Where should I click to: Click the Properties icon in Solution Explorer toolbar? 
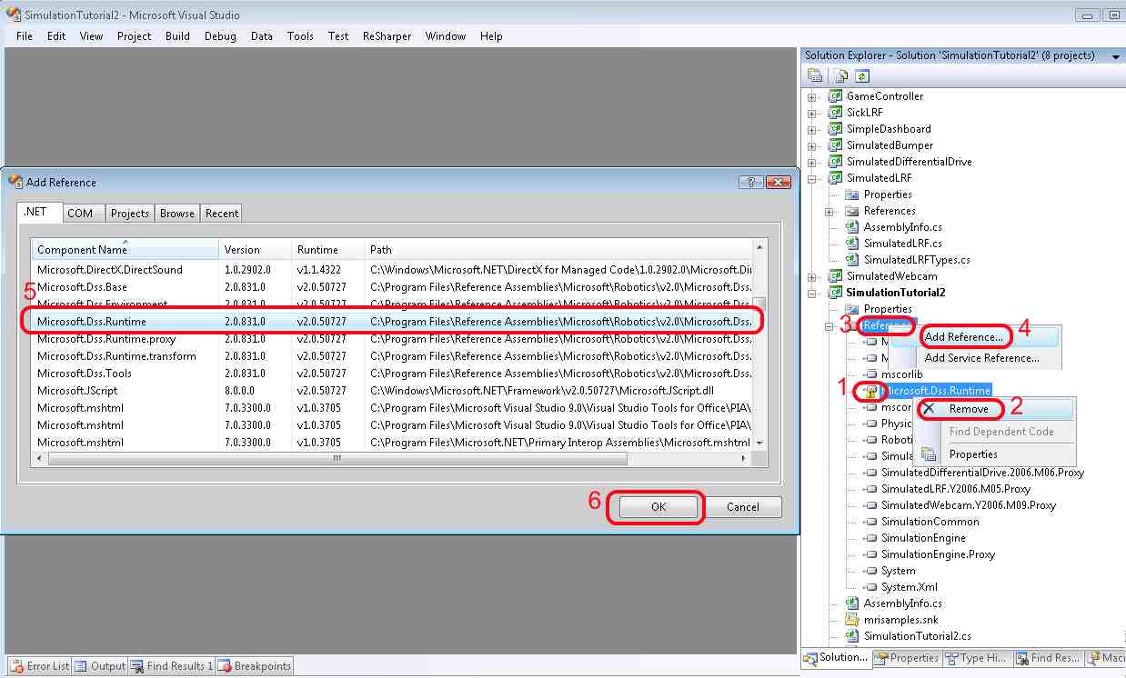click(x=815, y=76)
